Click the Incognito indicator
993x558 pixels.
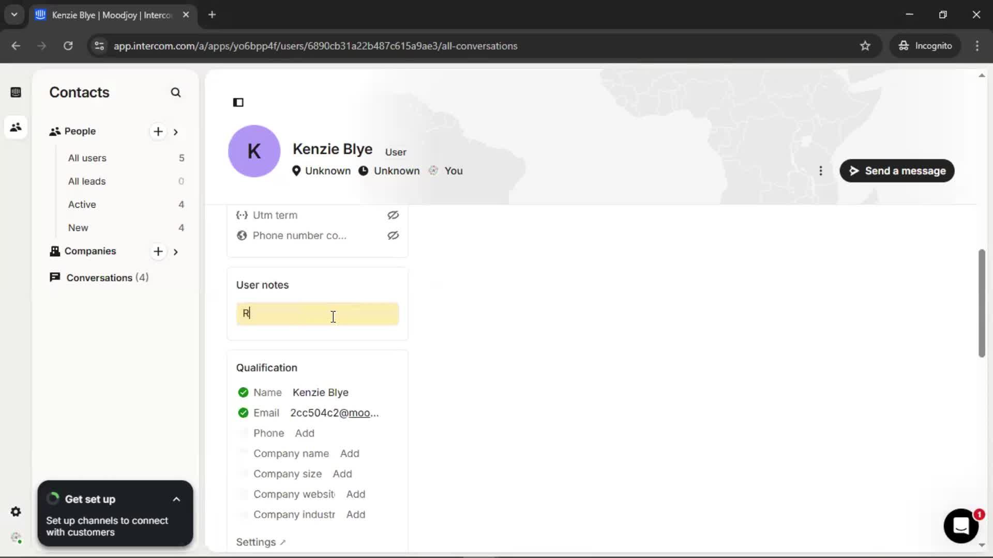point(925,46)
